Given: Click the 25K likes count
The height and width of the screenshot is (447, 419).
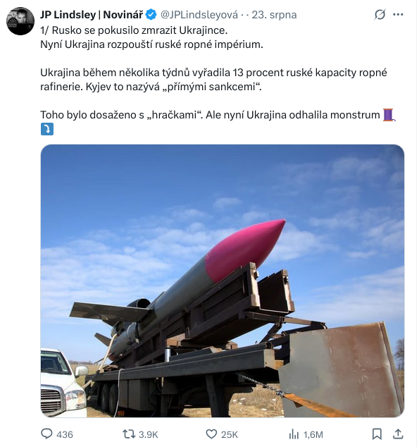Looking at the screenshot, I should [x=230, y=434].
